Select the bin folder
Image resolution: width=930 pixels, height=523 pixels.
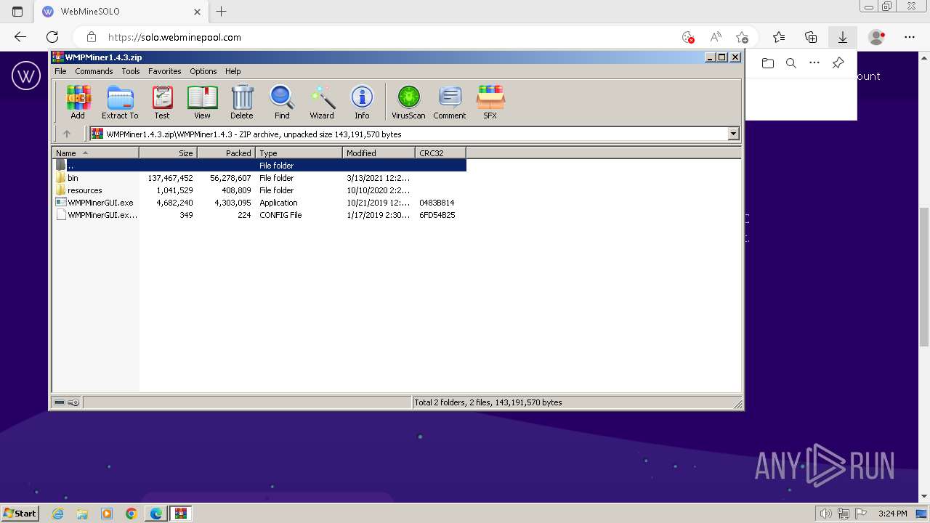[259, 178]
